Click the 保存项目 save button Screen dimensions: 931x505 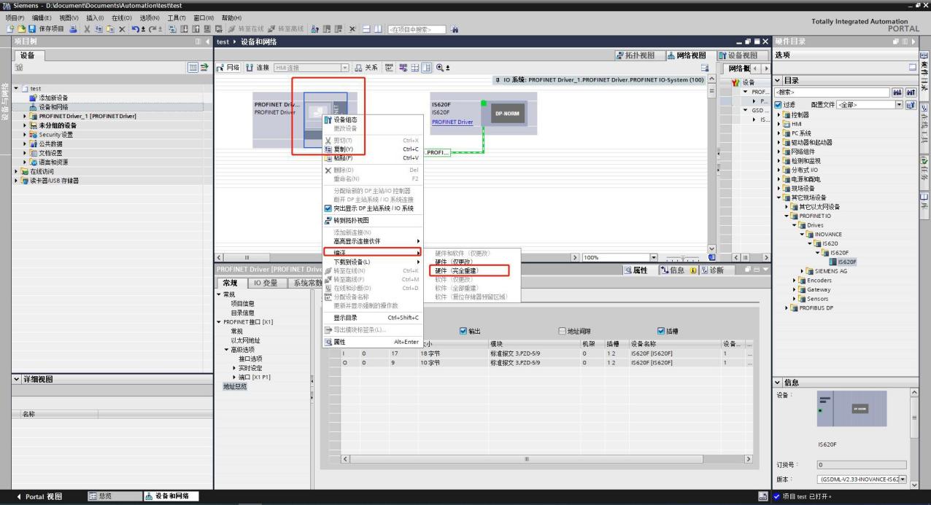[x=47, y=28]
